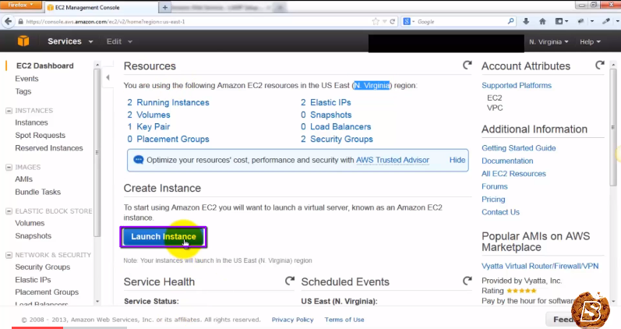Open the Terms of Use footer link
The height and width of the screenshot is (329, 621).
coord(344,320)
